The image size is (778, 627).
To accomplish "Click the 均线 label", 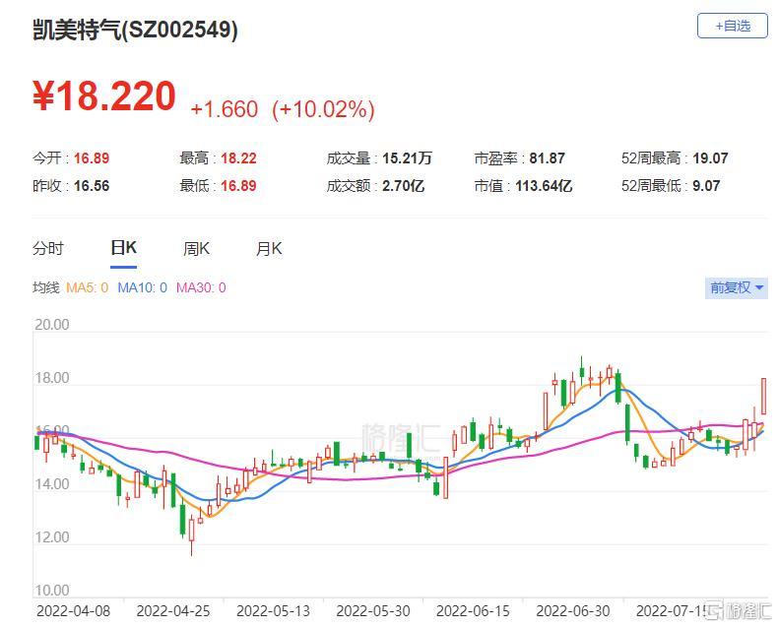I will (x=46, y=287).
